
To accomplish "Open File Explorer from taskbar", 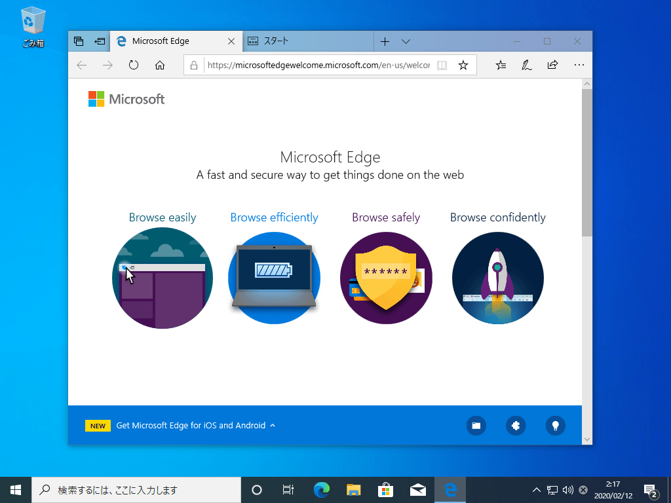I will click(x=353, y=490).
